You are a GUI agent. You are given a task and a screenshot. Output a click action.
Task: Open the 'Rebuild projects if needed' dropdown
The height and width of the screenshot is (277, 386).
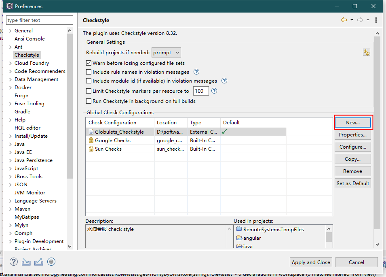(x=166, y=52)
